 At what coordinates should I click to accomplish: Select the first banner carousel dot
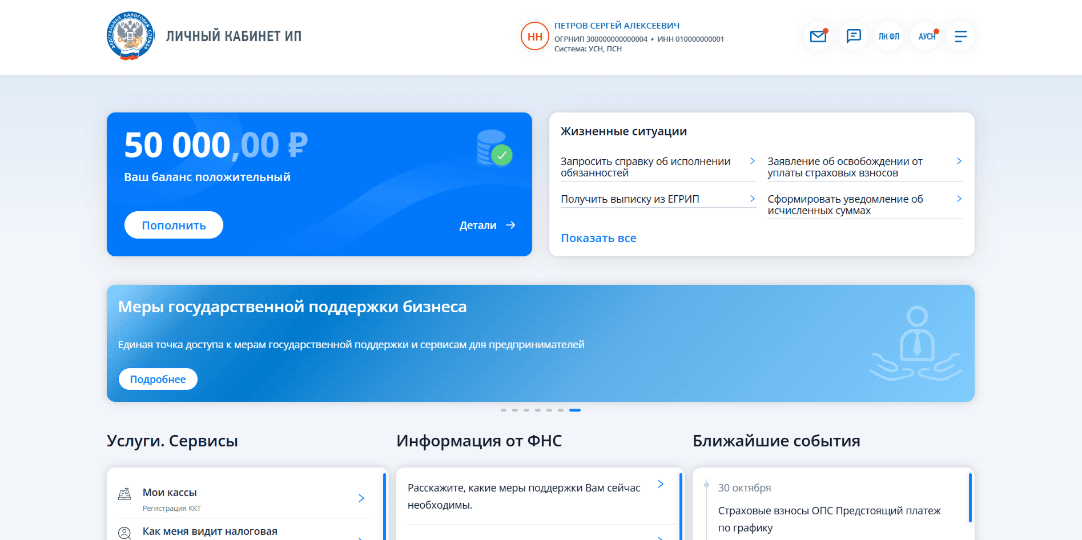pos(504,410)
